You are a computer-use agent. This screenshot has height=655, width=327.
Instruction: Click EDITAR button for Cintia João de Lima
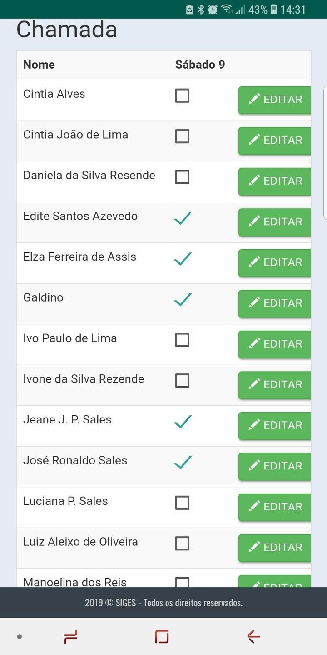pos(275,141)
